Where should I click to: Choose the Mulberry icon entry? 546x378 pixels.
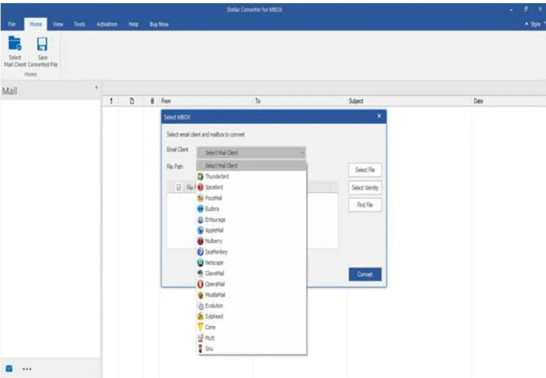[200, 241]
